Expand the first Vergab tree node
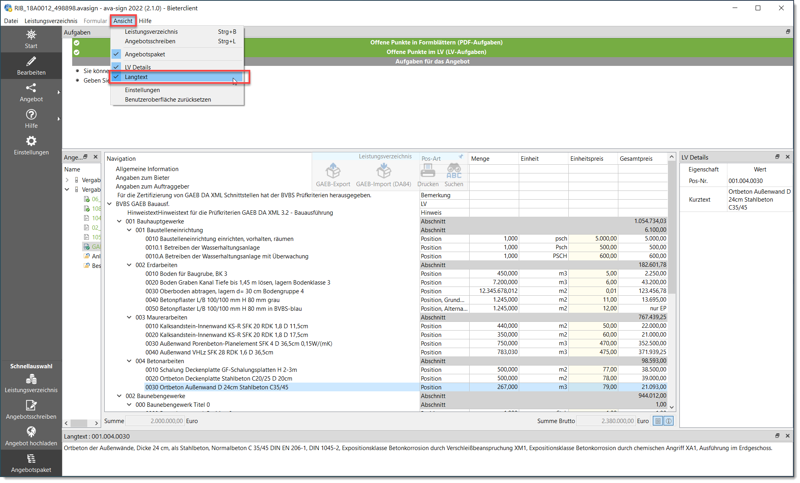Viewport: 800px width, 483px height. click(x=67, y=180)
